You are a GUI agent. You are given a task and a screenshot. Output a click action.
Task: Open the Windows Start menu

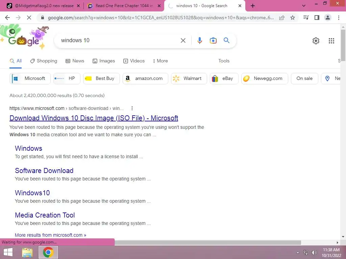click(x=8, y=252)
